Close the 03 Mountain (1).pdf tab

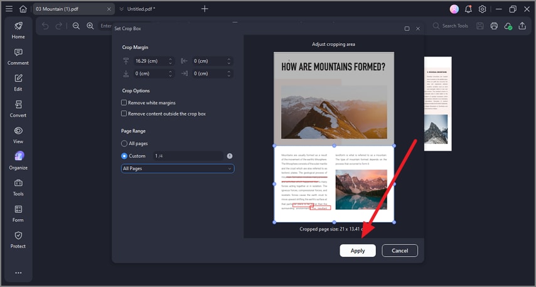coord(109,9)
